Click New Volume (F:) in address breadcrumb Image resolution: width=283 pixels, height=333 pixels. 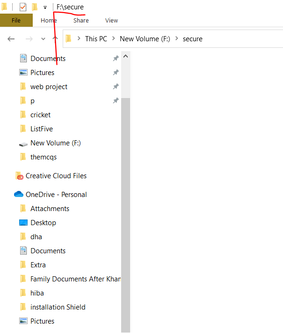click(x=145, y=39)
